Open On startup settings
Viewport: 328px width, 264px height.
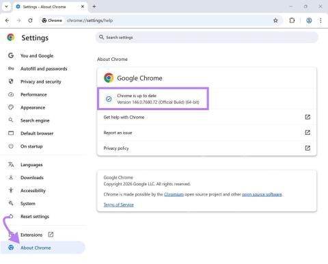pos(31,146)
